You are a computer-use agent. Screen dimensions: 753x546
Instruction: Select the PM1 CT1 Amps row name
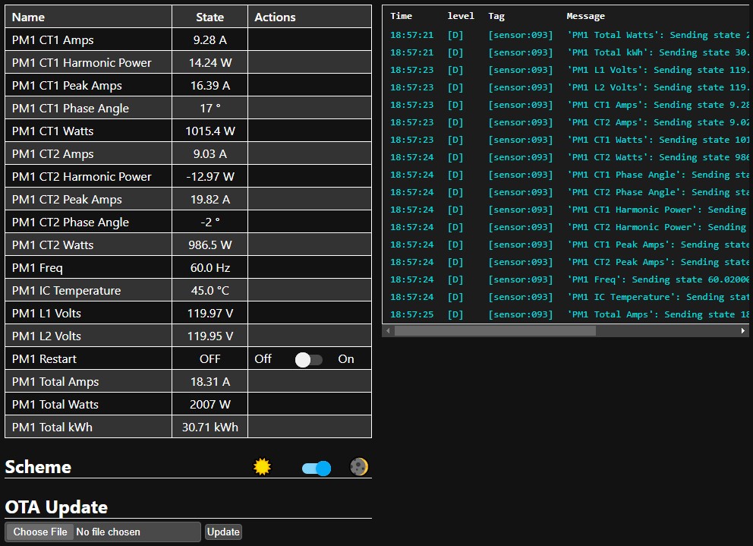pyautogui.click(x=53, y=40)
